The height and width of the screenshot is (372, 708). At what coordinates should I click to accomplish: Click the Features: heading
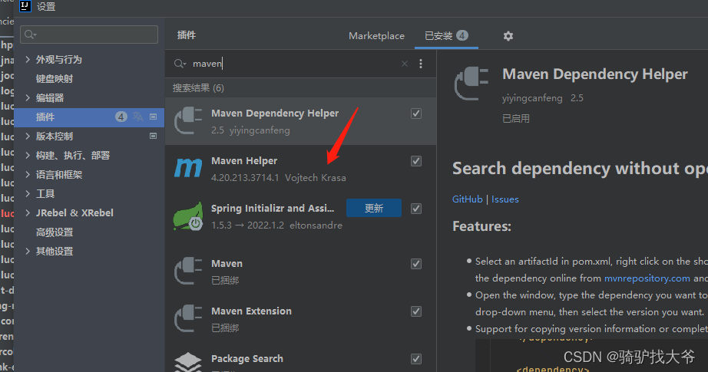point(481,226)
